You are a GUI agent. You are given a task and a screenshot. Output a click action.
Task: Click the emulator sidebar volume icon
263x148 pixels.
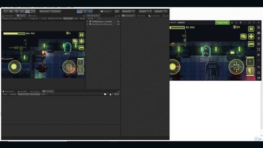[258, 55]
